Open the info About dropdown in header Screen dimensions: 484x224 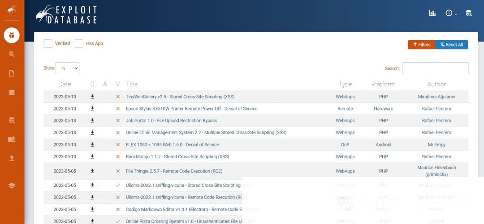tap(451, 13)
